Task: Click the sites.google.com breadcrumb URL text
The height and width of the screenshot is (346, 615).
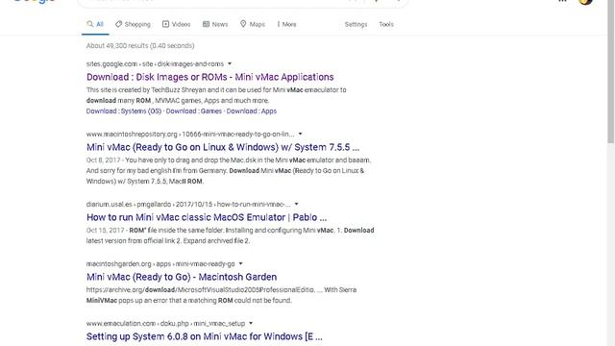Action: pyautogui.click(x=155, y=63)
